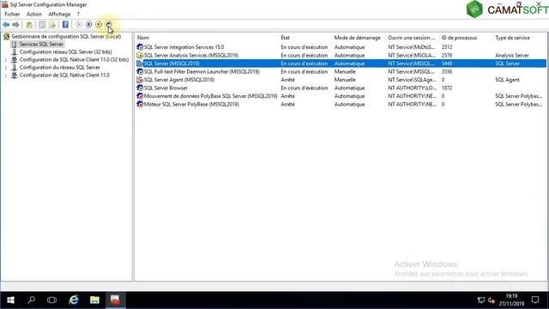Click the Export list toolbar icon

tap(52, 25)
